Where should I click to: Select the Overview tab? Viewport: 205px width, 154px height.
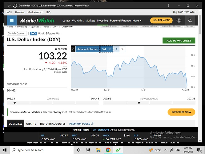[15, 124]
